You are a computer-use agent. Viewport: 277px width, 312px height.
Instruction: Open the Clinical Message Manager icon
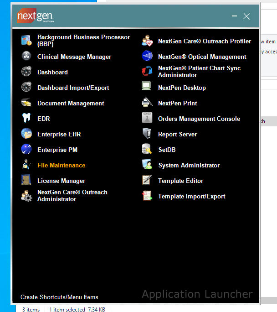(26, 57)
